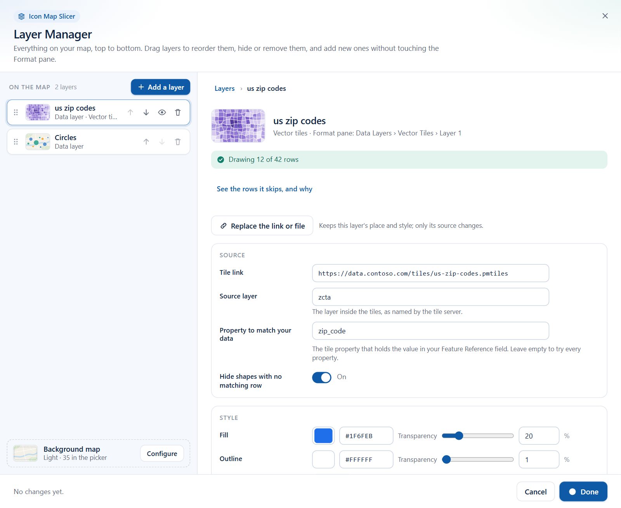The image size is (621, 508).
Task: Hide us zip codes layer with eye icon
Action: [162, 113]
